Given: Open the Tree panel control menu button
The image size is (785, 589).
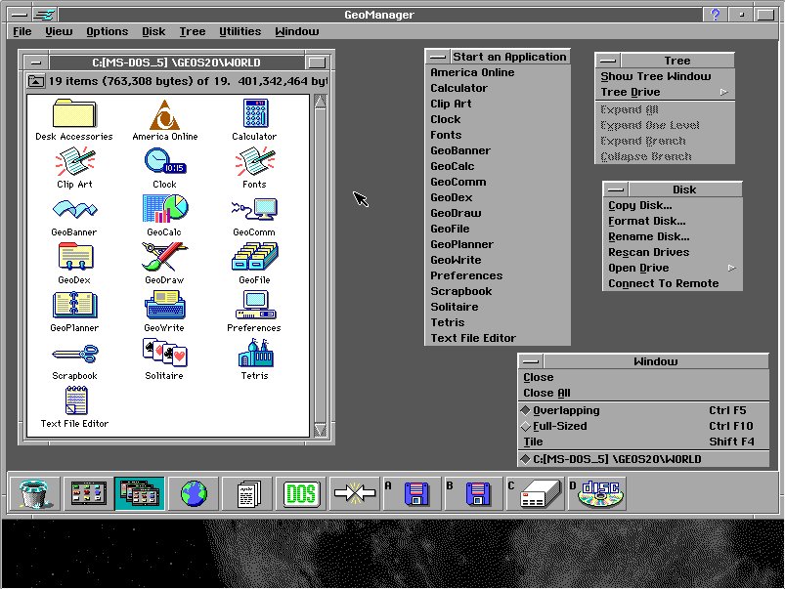Looking at the screenshot, I should (x=608, y=61).
